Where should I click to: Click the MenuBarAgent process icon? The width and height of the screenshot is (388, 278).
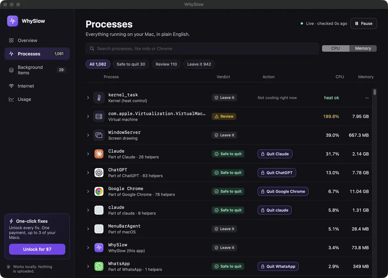[x=99, y=229]
